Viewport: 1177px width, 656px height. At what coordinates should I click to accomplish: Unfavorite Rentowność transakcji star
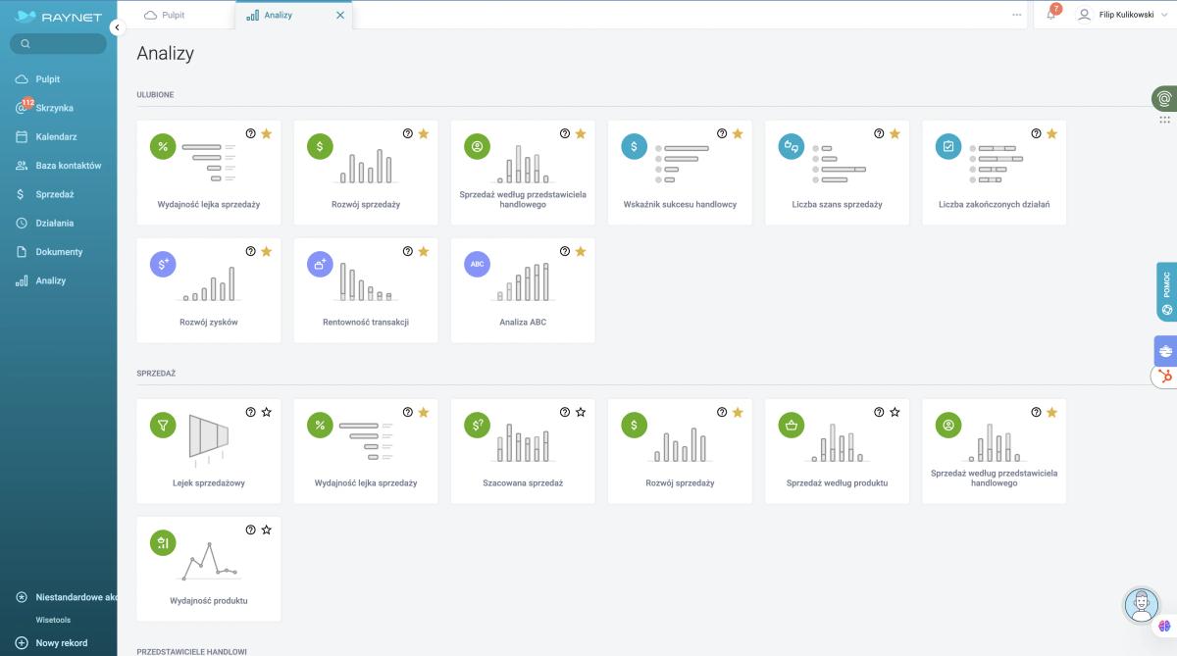point(424,251)
